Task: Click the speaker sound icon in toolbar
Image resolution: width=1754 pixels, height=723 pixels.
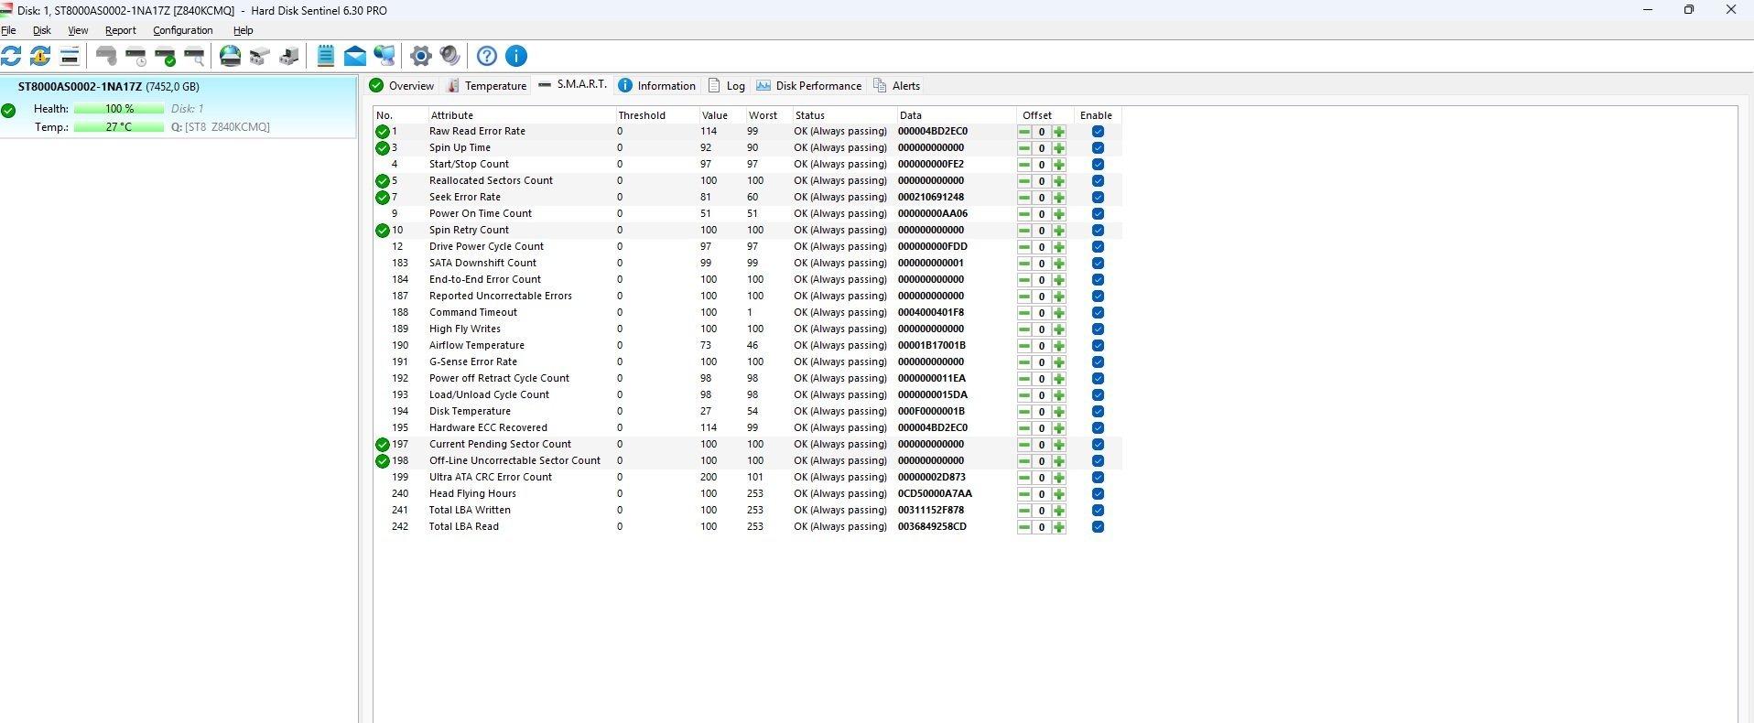Action: pos(449,56)
